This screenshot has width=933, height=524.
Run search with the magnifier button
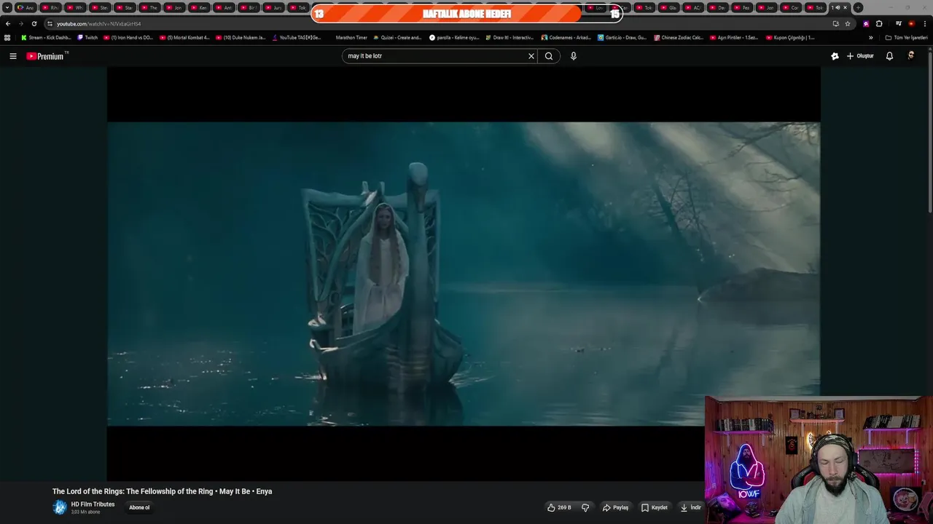(549, 56)
